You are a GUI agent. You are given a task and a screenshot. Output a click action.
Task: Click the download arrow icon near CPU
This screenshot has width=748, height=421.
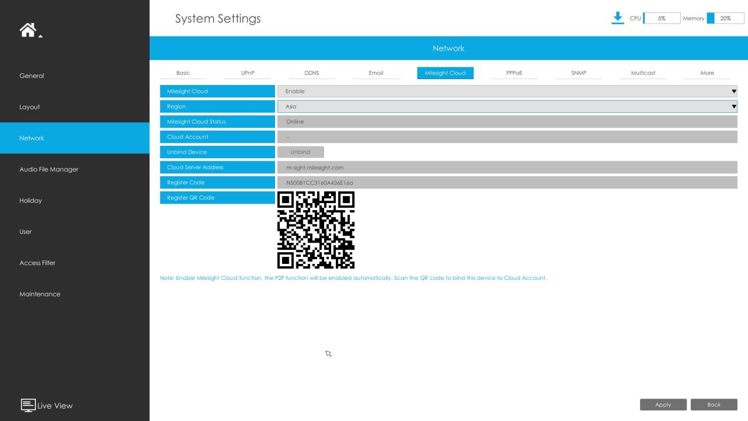point(618,18)
